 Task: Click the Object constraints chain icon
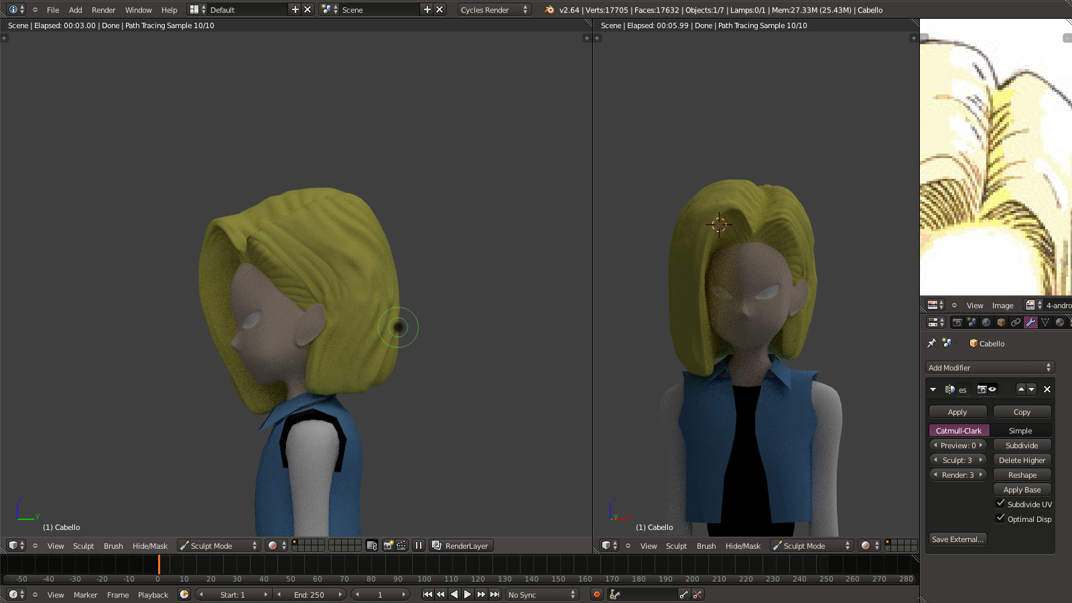click(x=1016, y=322)
